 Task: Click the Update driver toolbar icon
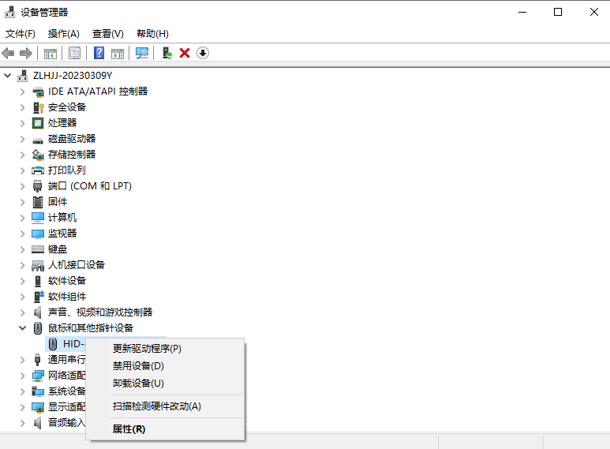click(x=167, y=53)
